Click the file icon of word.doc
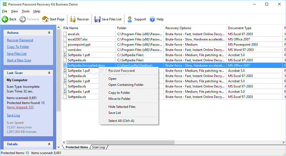 tap(65, 50)
